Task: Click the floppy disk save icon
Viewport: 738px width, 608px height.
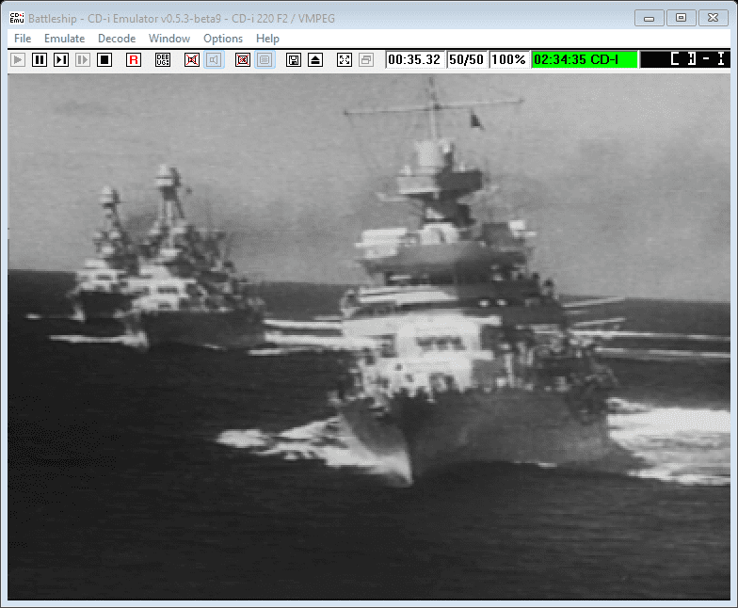Action: 294,59
